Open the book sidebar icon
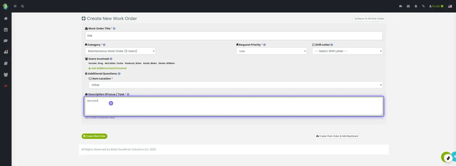The image size is (456, 166). pos(6,63)
